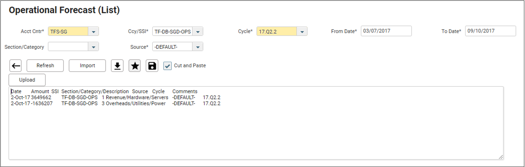The height and width of the screenshot is (167, 525).
Task: Click the From Date input field
Action: [386, 31]
